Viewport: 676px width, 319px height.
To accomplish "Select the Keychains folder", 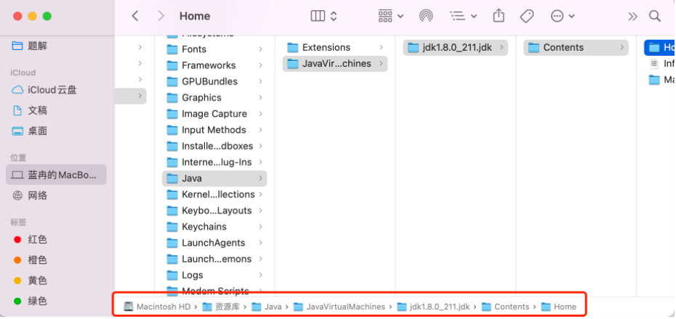I will coord(214,227).
